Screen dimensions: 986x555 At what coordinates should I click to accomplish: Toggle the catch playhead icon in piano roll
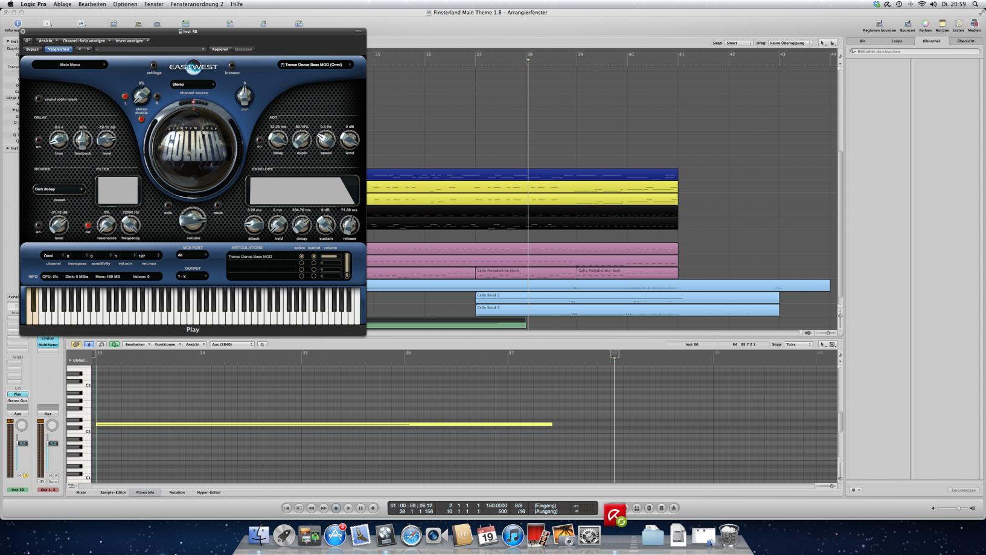point(89,344)
